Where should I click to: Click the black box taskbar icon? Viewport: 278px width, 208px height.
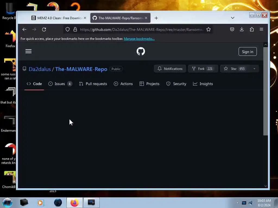24,203
